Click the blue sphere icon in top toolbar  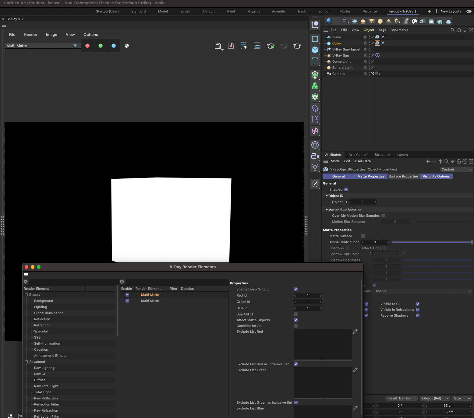coord(329,21)
